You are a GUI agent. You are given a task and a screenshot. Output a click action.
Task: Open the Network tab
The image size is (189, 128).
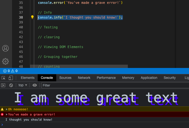[x=84, y=78]
